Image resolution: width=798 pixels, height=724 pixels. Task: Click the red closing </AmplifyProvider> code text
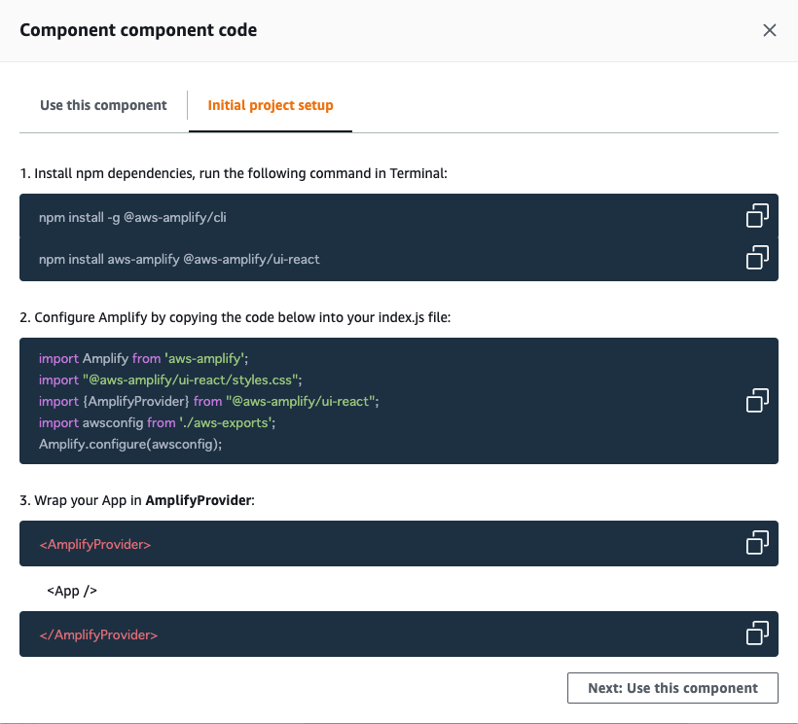click(x=98, y=635)
